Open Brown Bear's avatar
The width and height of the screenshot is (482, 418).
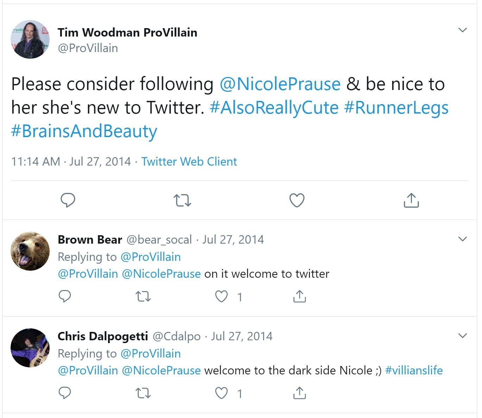[x=30, y=251]
